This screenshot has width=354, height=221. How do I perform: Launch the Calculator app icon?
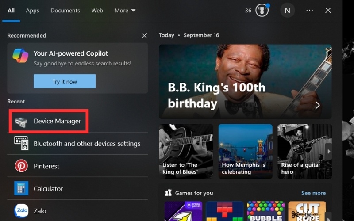[21, 188]
